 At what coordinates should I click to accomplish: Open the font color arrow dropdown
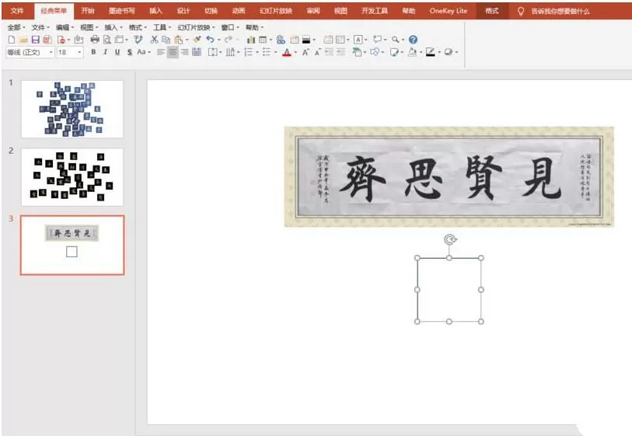pos(296,52)
